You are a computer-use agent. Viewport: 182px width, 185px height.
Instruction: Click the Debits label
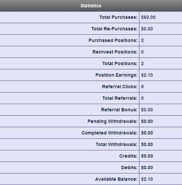pyautogui.click(x=129, y=167)
